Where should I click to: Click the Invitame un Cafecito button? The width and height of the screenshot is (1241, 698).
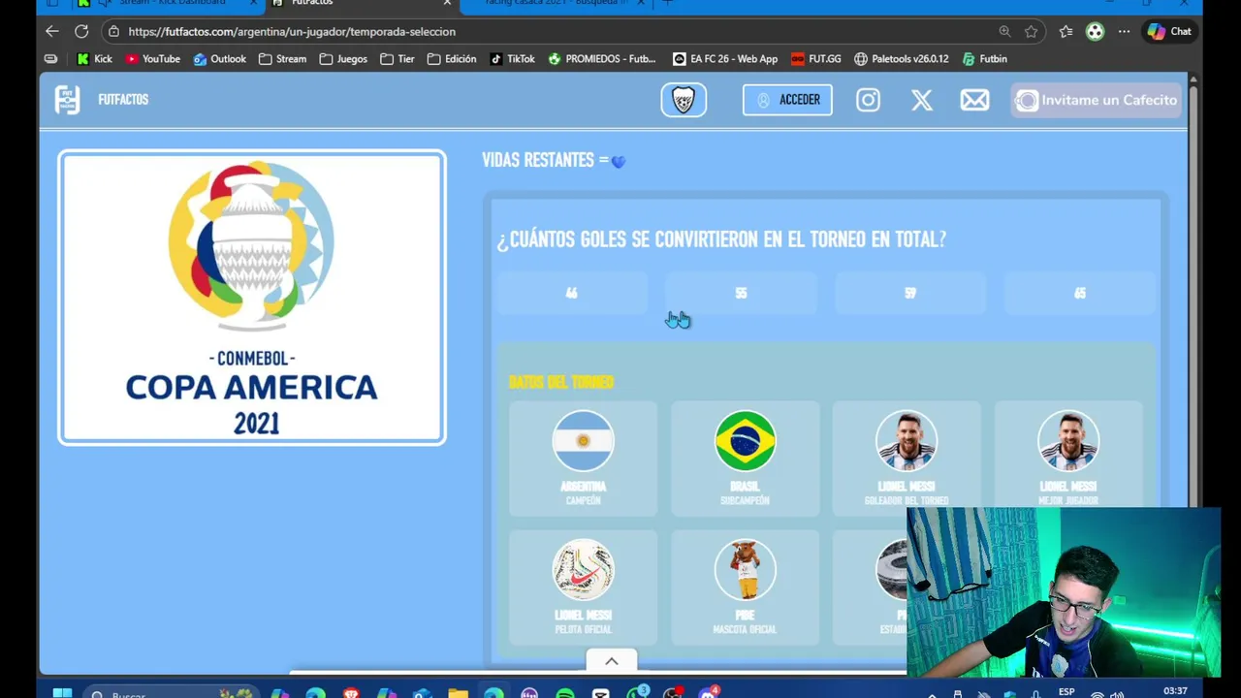tap(1097, 100)
